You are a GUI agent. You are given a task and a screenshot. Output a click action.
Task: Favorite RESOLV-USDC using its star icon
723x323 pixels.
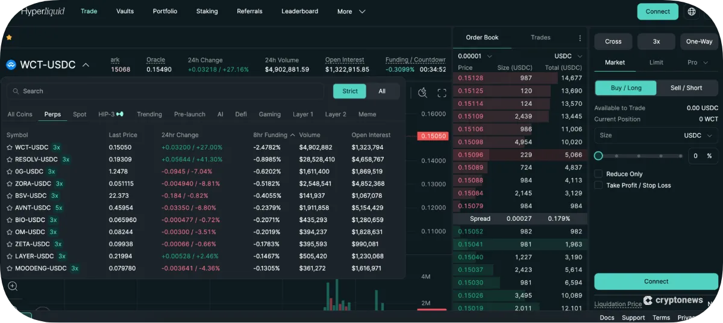pos(10,159)
